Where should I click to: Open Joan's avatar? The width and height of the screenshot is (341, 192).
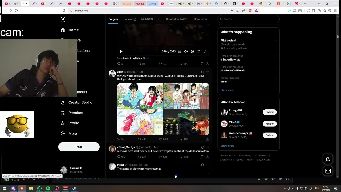coord(112,74)
